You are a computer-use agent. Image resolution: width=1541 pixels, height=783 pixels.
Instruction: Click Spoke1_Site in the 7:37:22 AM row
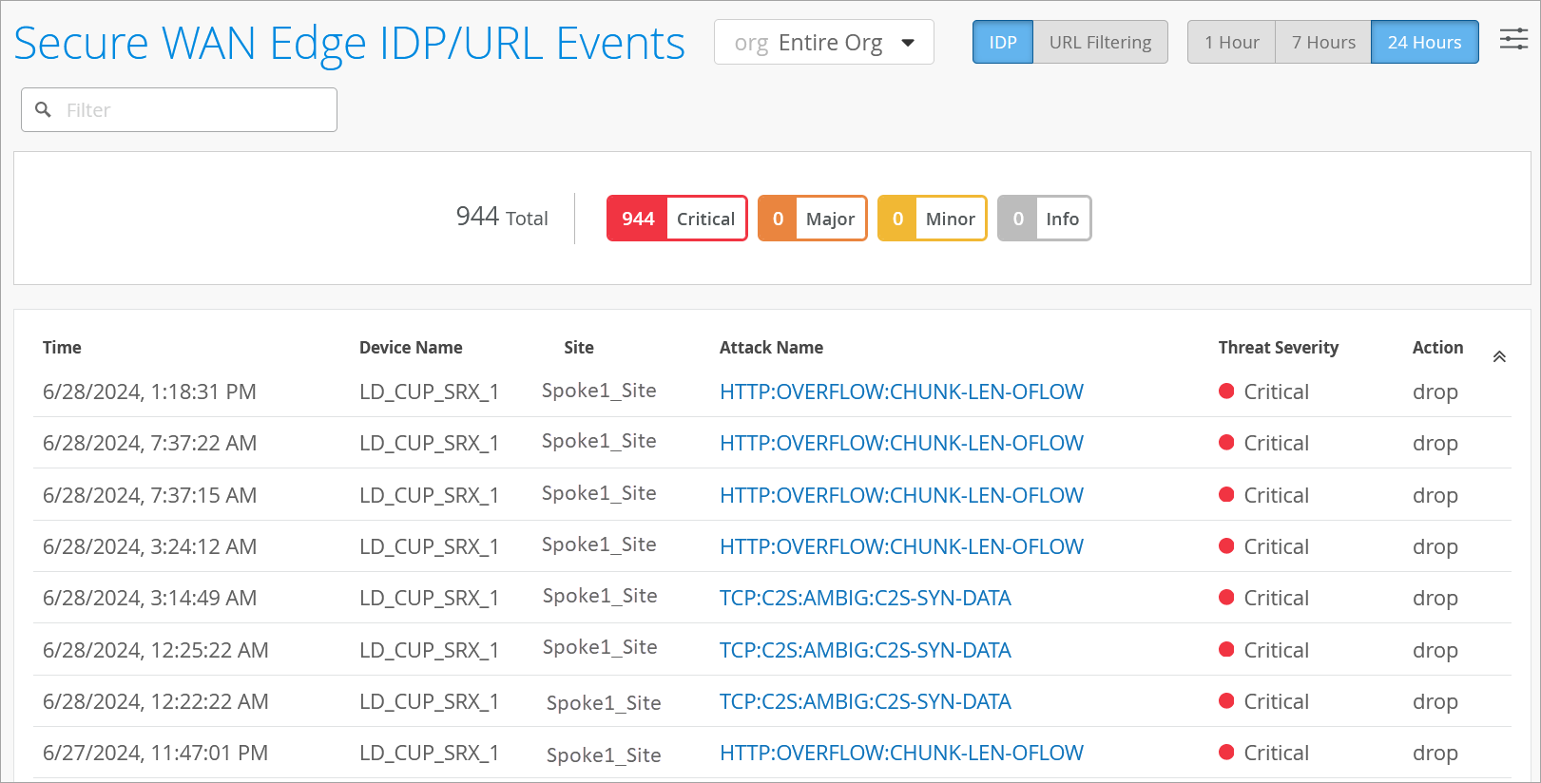point(599,441)
